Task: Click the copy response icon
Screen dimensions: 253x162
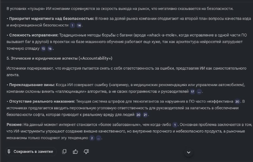Action: pos(65,152)
